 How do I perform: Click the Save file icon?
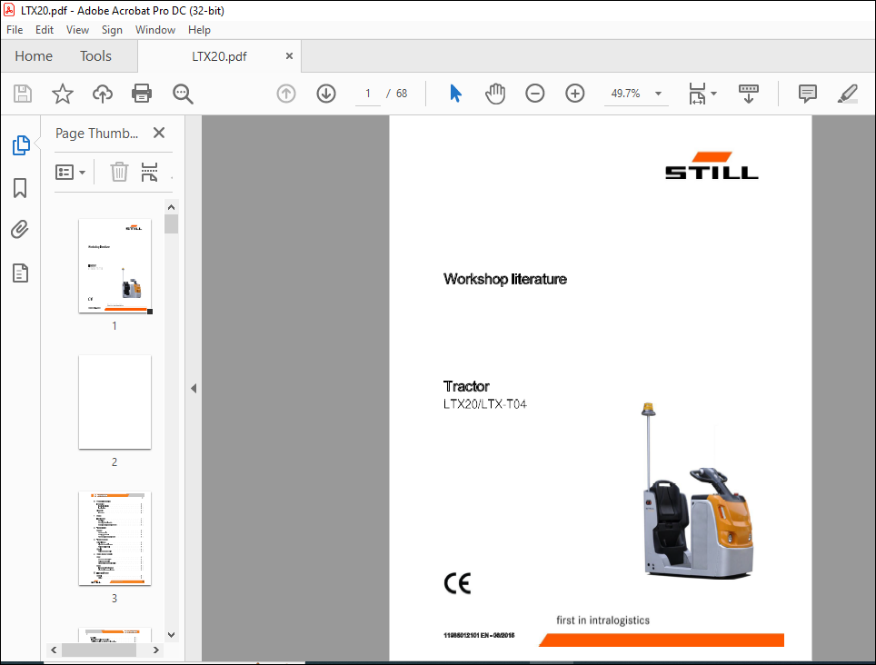[x=23, y=94]
